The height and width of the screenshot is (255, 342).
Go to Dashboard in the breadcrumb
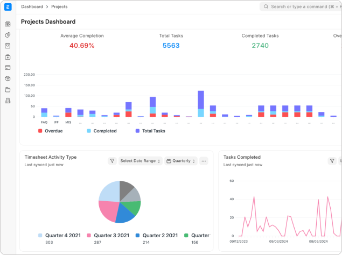[x=32, y=7]
